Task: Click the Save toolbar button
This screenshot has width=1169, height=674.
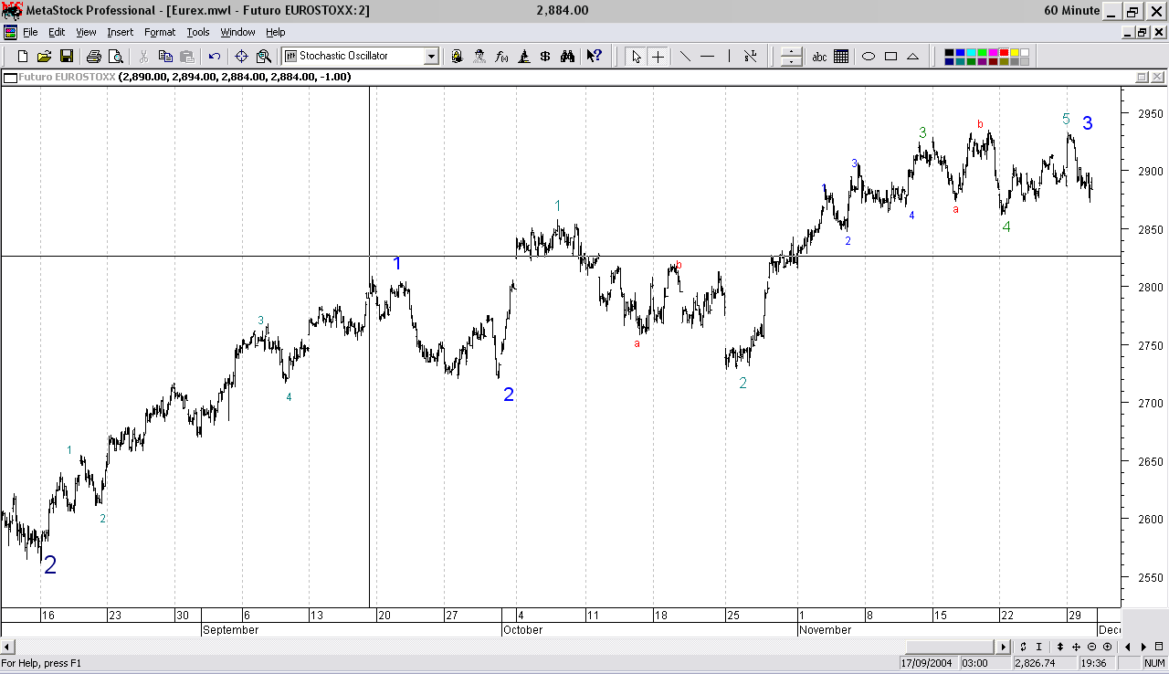Action: (67, 57)
